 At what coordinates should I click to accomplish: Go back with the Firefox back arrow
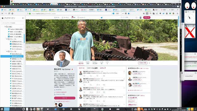pyautogui.click(x=2, y=14)
